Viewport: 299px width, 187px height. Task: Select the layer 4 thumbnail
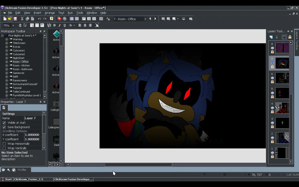pos(282,108)
